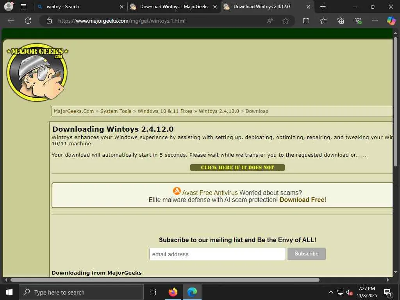Screen dimensions: 400x300
Task: Open Windows 10 & 11 Fixes breadcrumb
Action: (165, 111)
